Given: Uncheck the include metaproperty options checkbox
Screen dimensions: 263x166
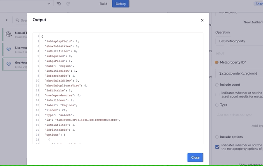Looking at the screenshot, I should [217, 146].
